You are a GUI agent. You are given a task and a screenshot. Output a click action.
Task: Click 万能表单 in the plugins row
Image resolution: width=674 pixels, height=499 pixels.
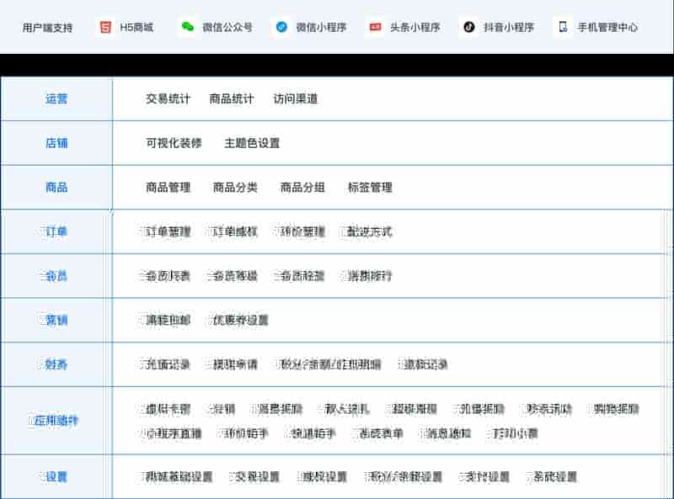coord(380,433)
